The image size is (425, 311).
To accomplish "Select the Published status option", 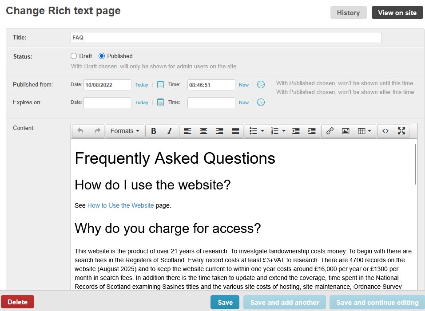I will (x=102, y=56).
